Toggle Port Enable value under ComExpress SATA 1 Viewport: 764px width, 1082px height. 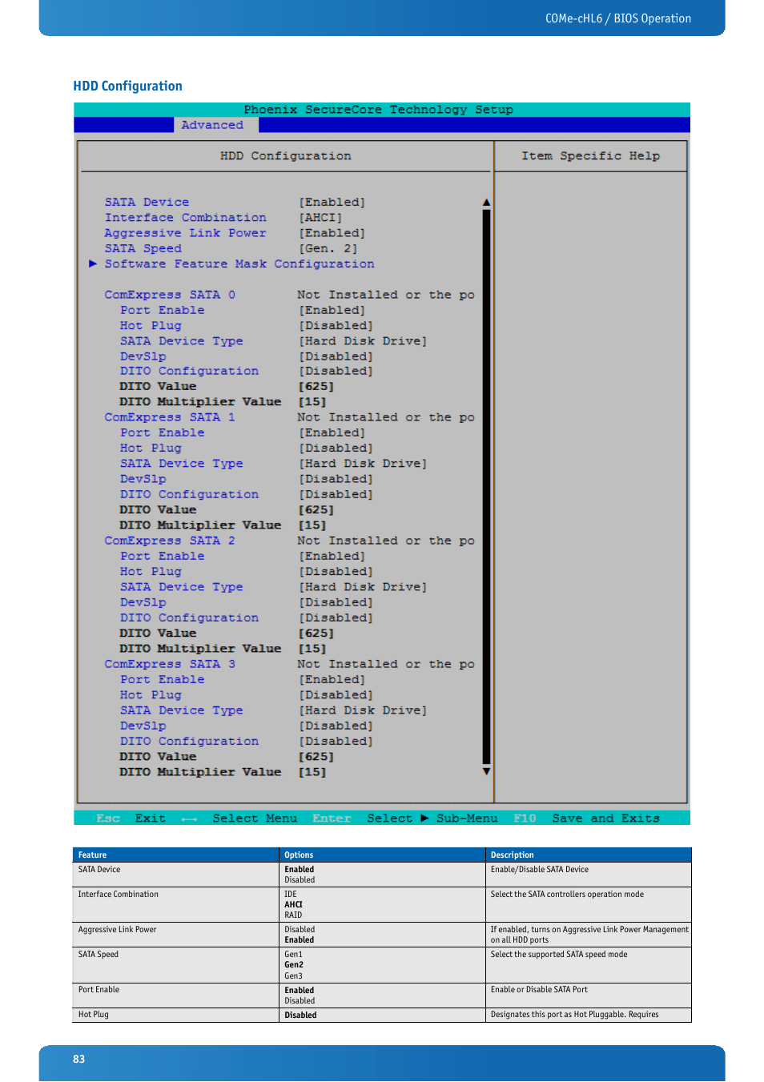click(x=332, y=432)
